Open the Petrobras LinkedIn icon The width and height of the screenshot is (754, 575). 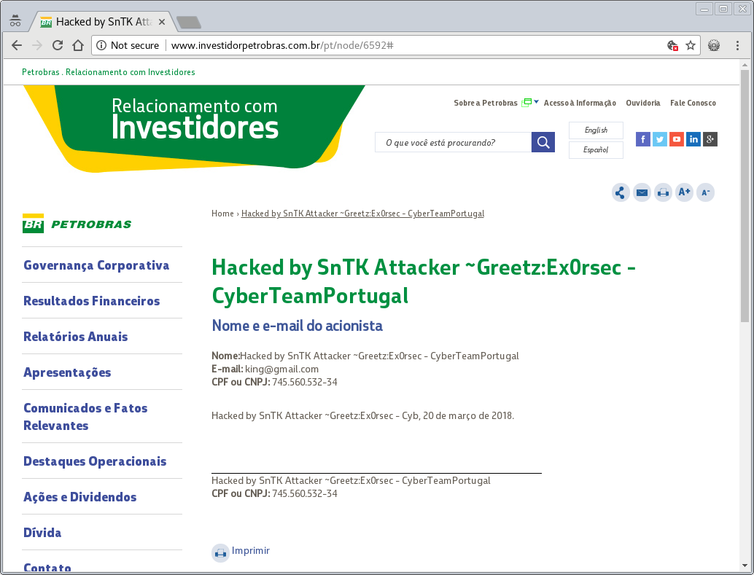[x=693, y=139]
